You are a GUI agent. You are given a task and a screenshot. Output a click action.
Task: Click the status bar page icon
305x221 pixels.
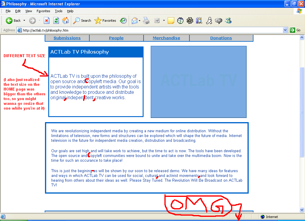(x=3, y=217)
